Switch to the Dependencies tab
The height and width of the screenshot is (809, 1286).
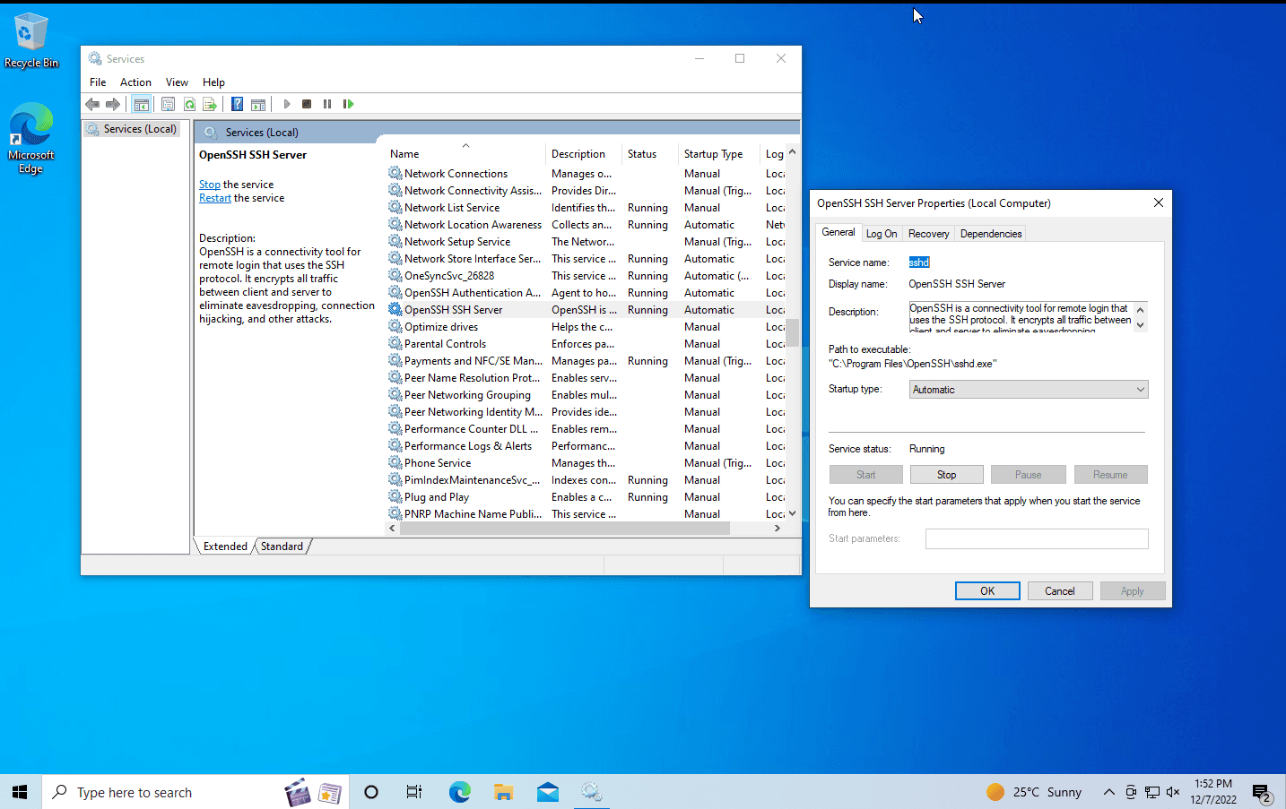(991, 234)
